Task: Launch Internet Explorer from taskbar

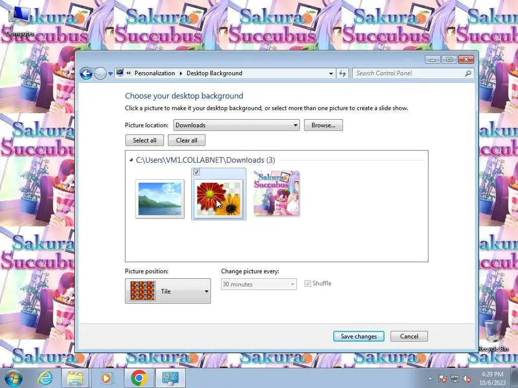Action: coord(45,378)
